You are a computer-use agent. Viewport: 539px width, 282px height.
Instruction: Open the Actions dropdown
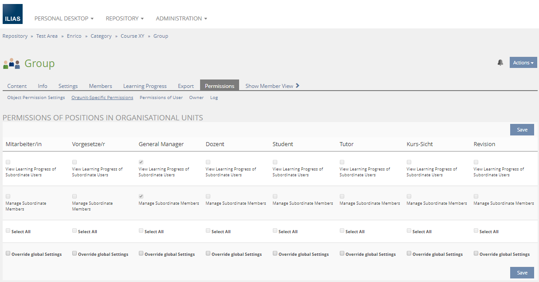tap(523, 63)
